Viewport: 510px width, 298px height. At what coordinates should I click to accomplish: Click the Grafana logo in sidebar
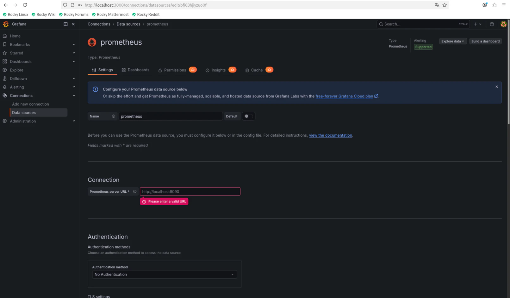[6, 24]
